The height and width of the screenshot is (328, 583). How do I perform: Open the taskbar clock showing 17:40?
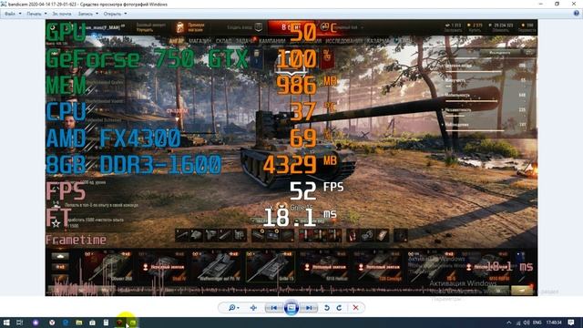pos(554,323)
